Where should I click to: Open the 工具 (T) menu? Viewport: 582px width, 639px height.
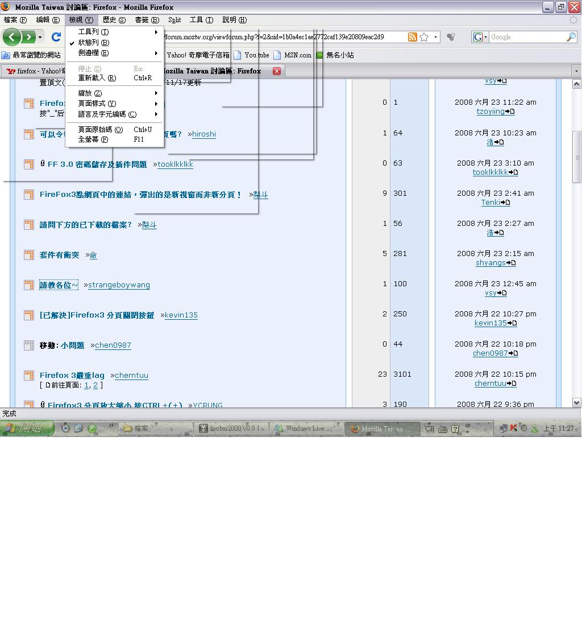[201, 20]
